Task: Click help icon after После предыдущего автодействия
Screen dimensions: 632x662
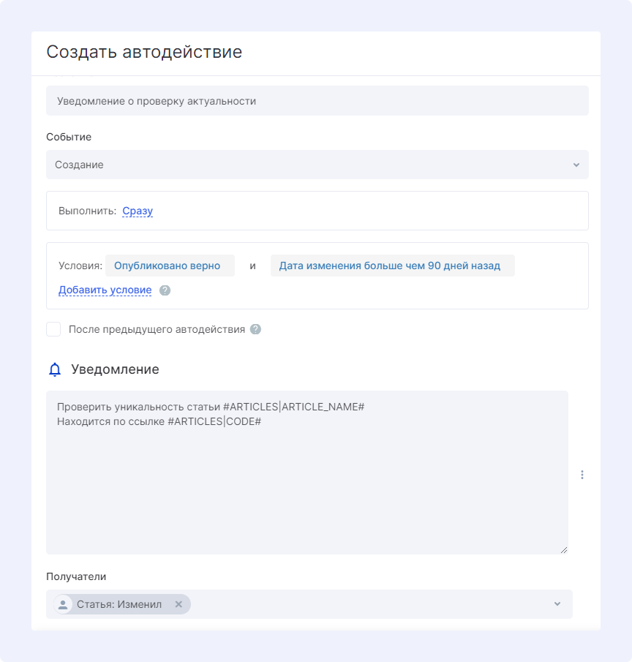Action: click(x=255, y=329)
